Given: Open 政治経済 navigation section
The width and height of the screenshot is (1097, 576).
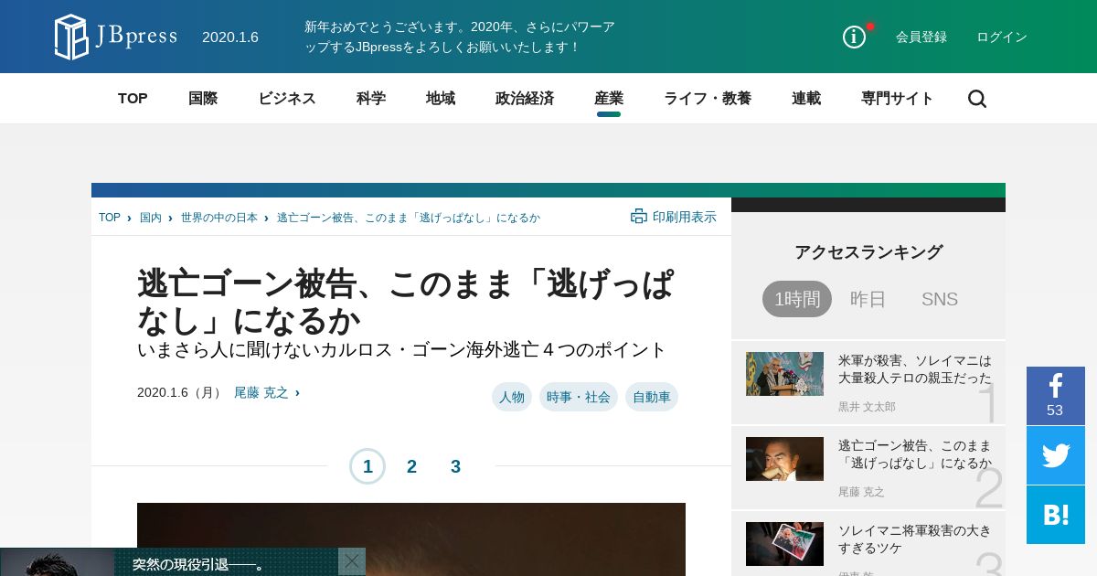Looking at the screenshot, I should click(x=525, y=99).
